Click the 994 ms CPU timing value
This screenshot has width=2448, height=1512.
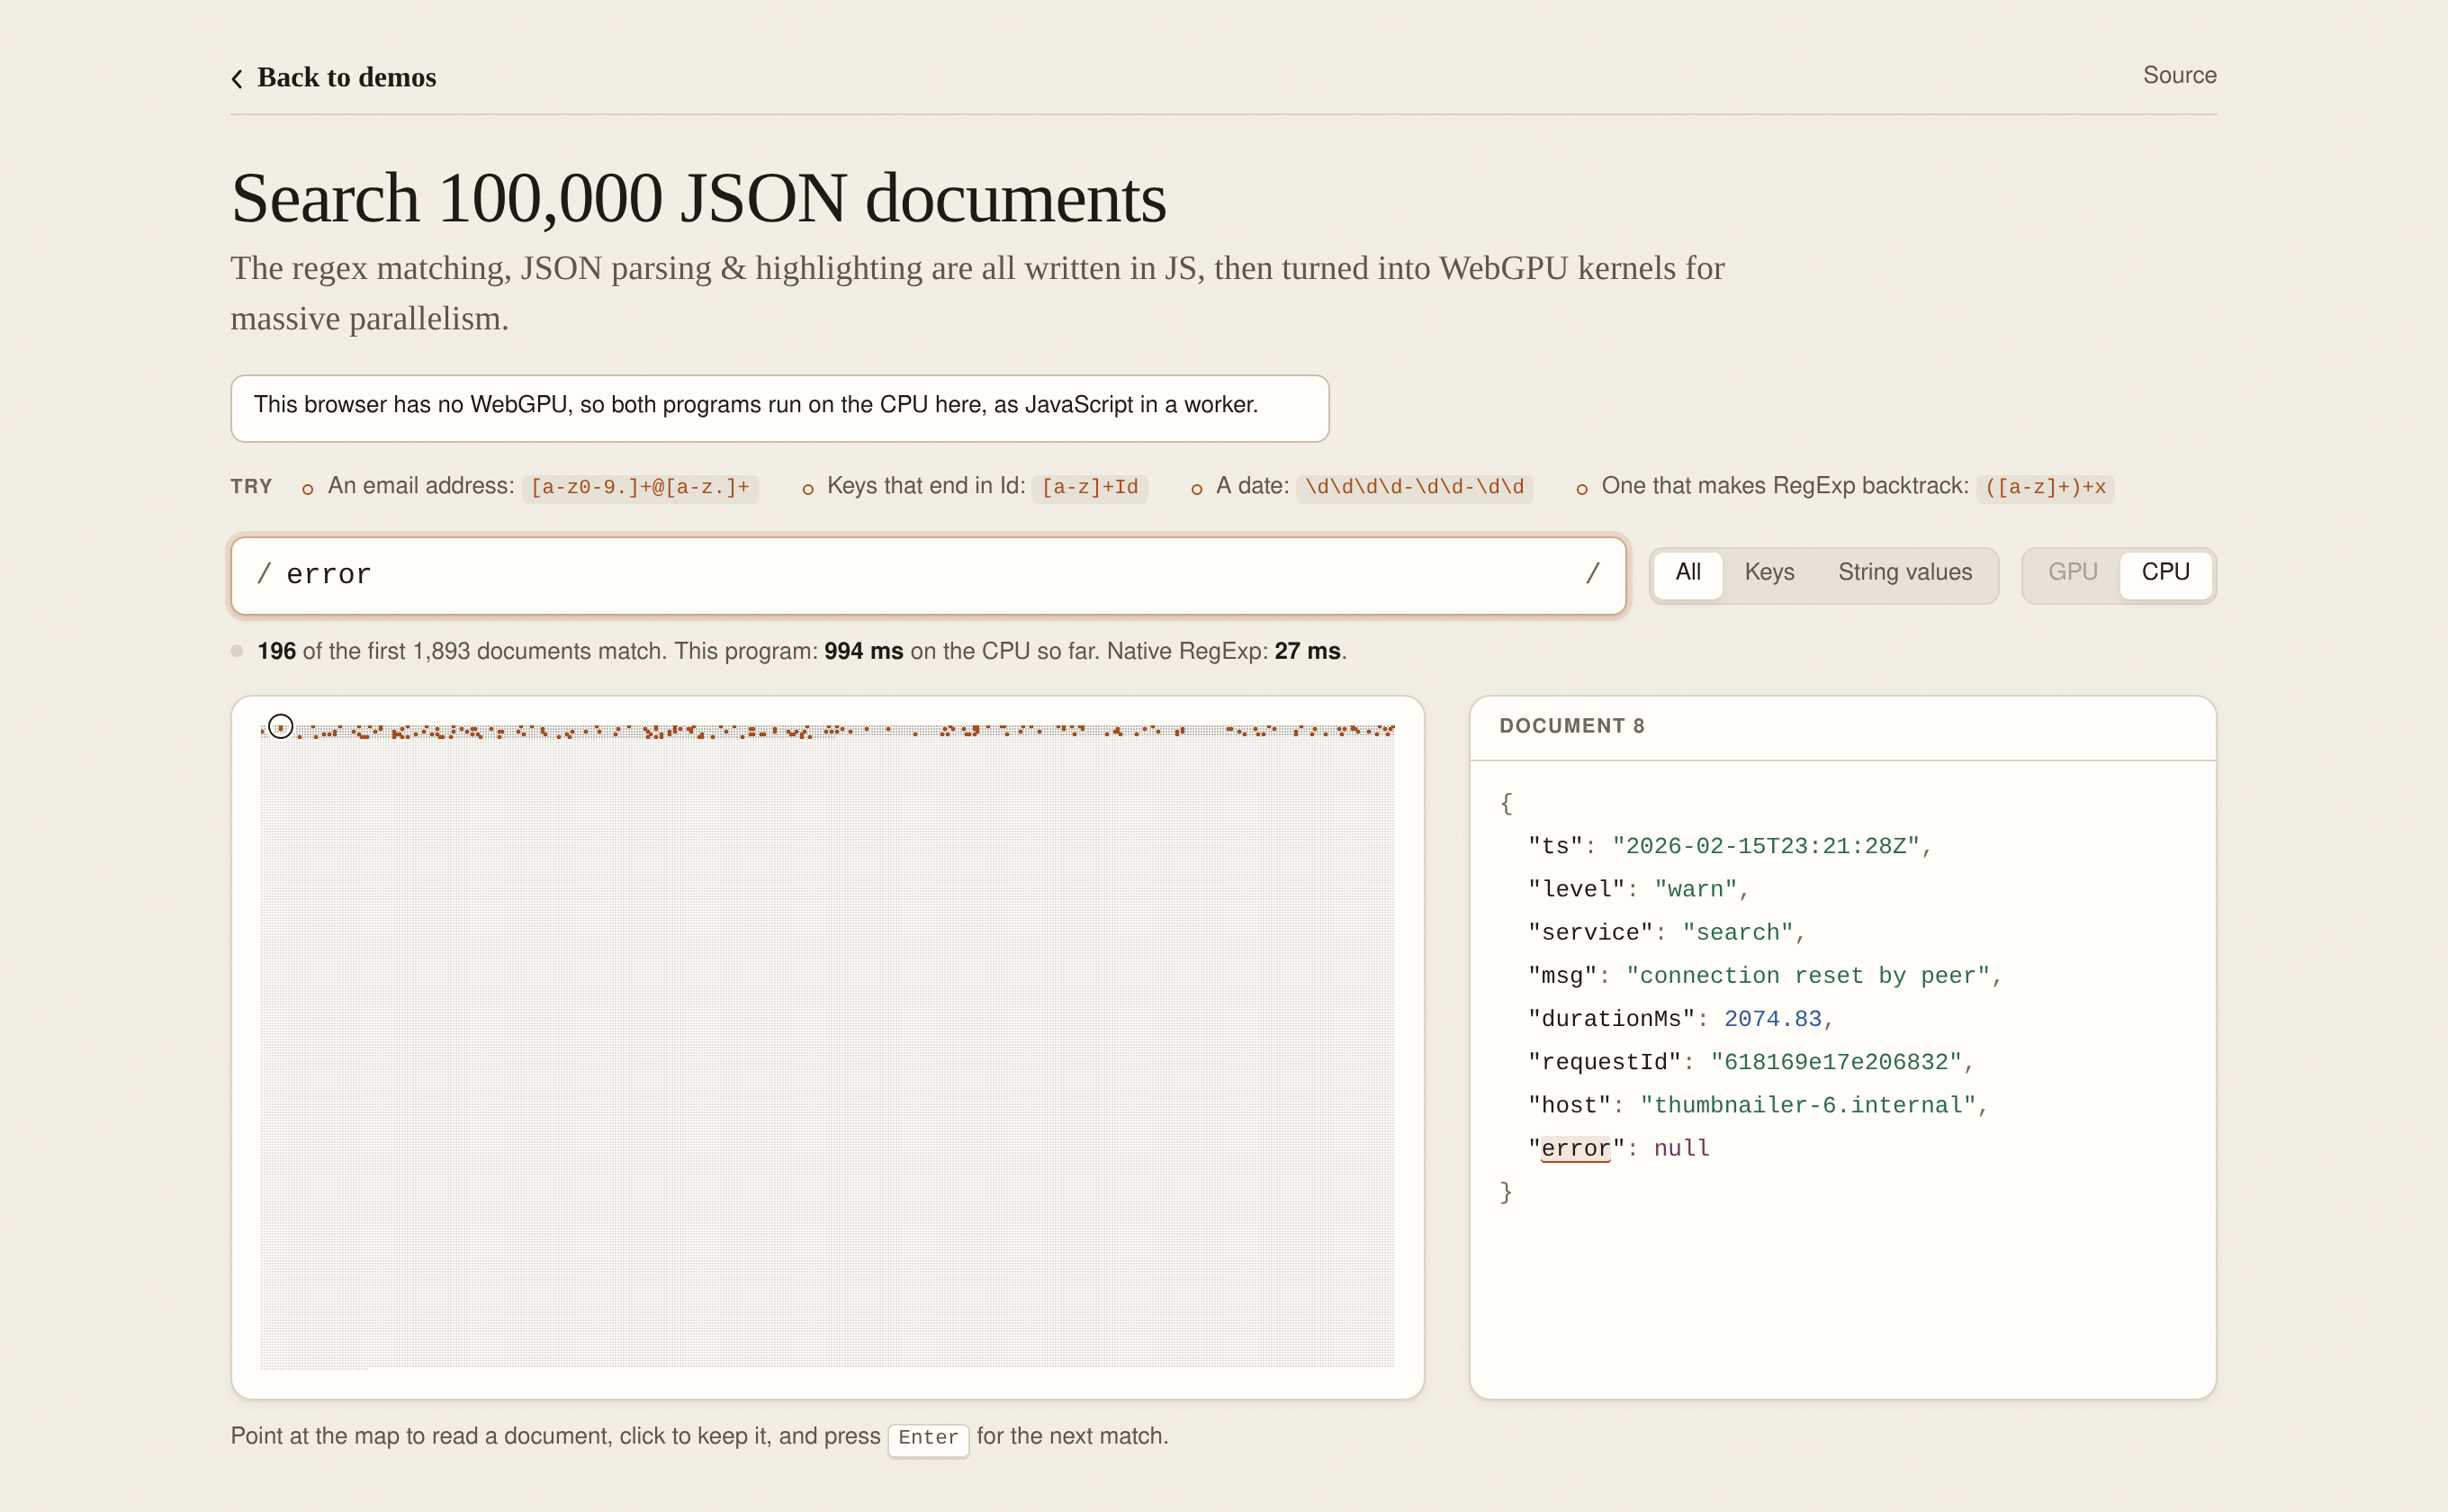click(x=863, y=652)
